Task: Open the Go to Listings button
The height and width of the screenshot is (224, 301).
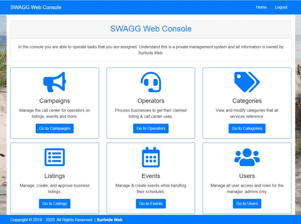Action: click(55, 204)
